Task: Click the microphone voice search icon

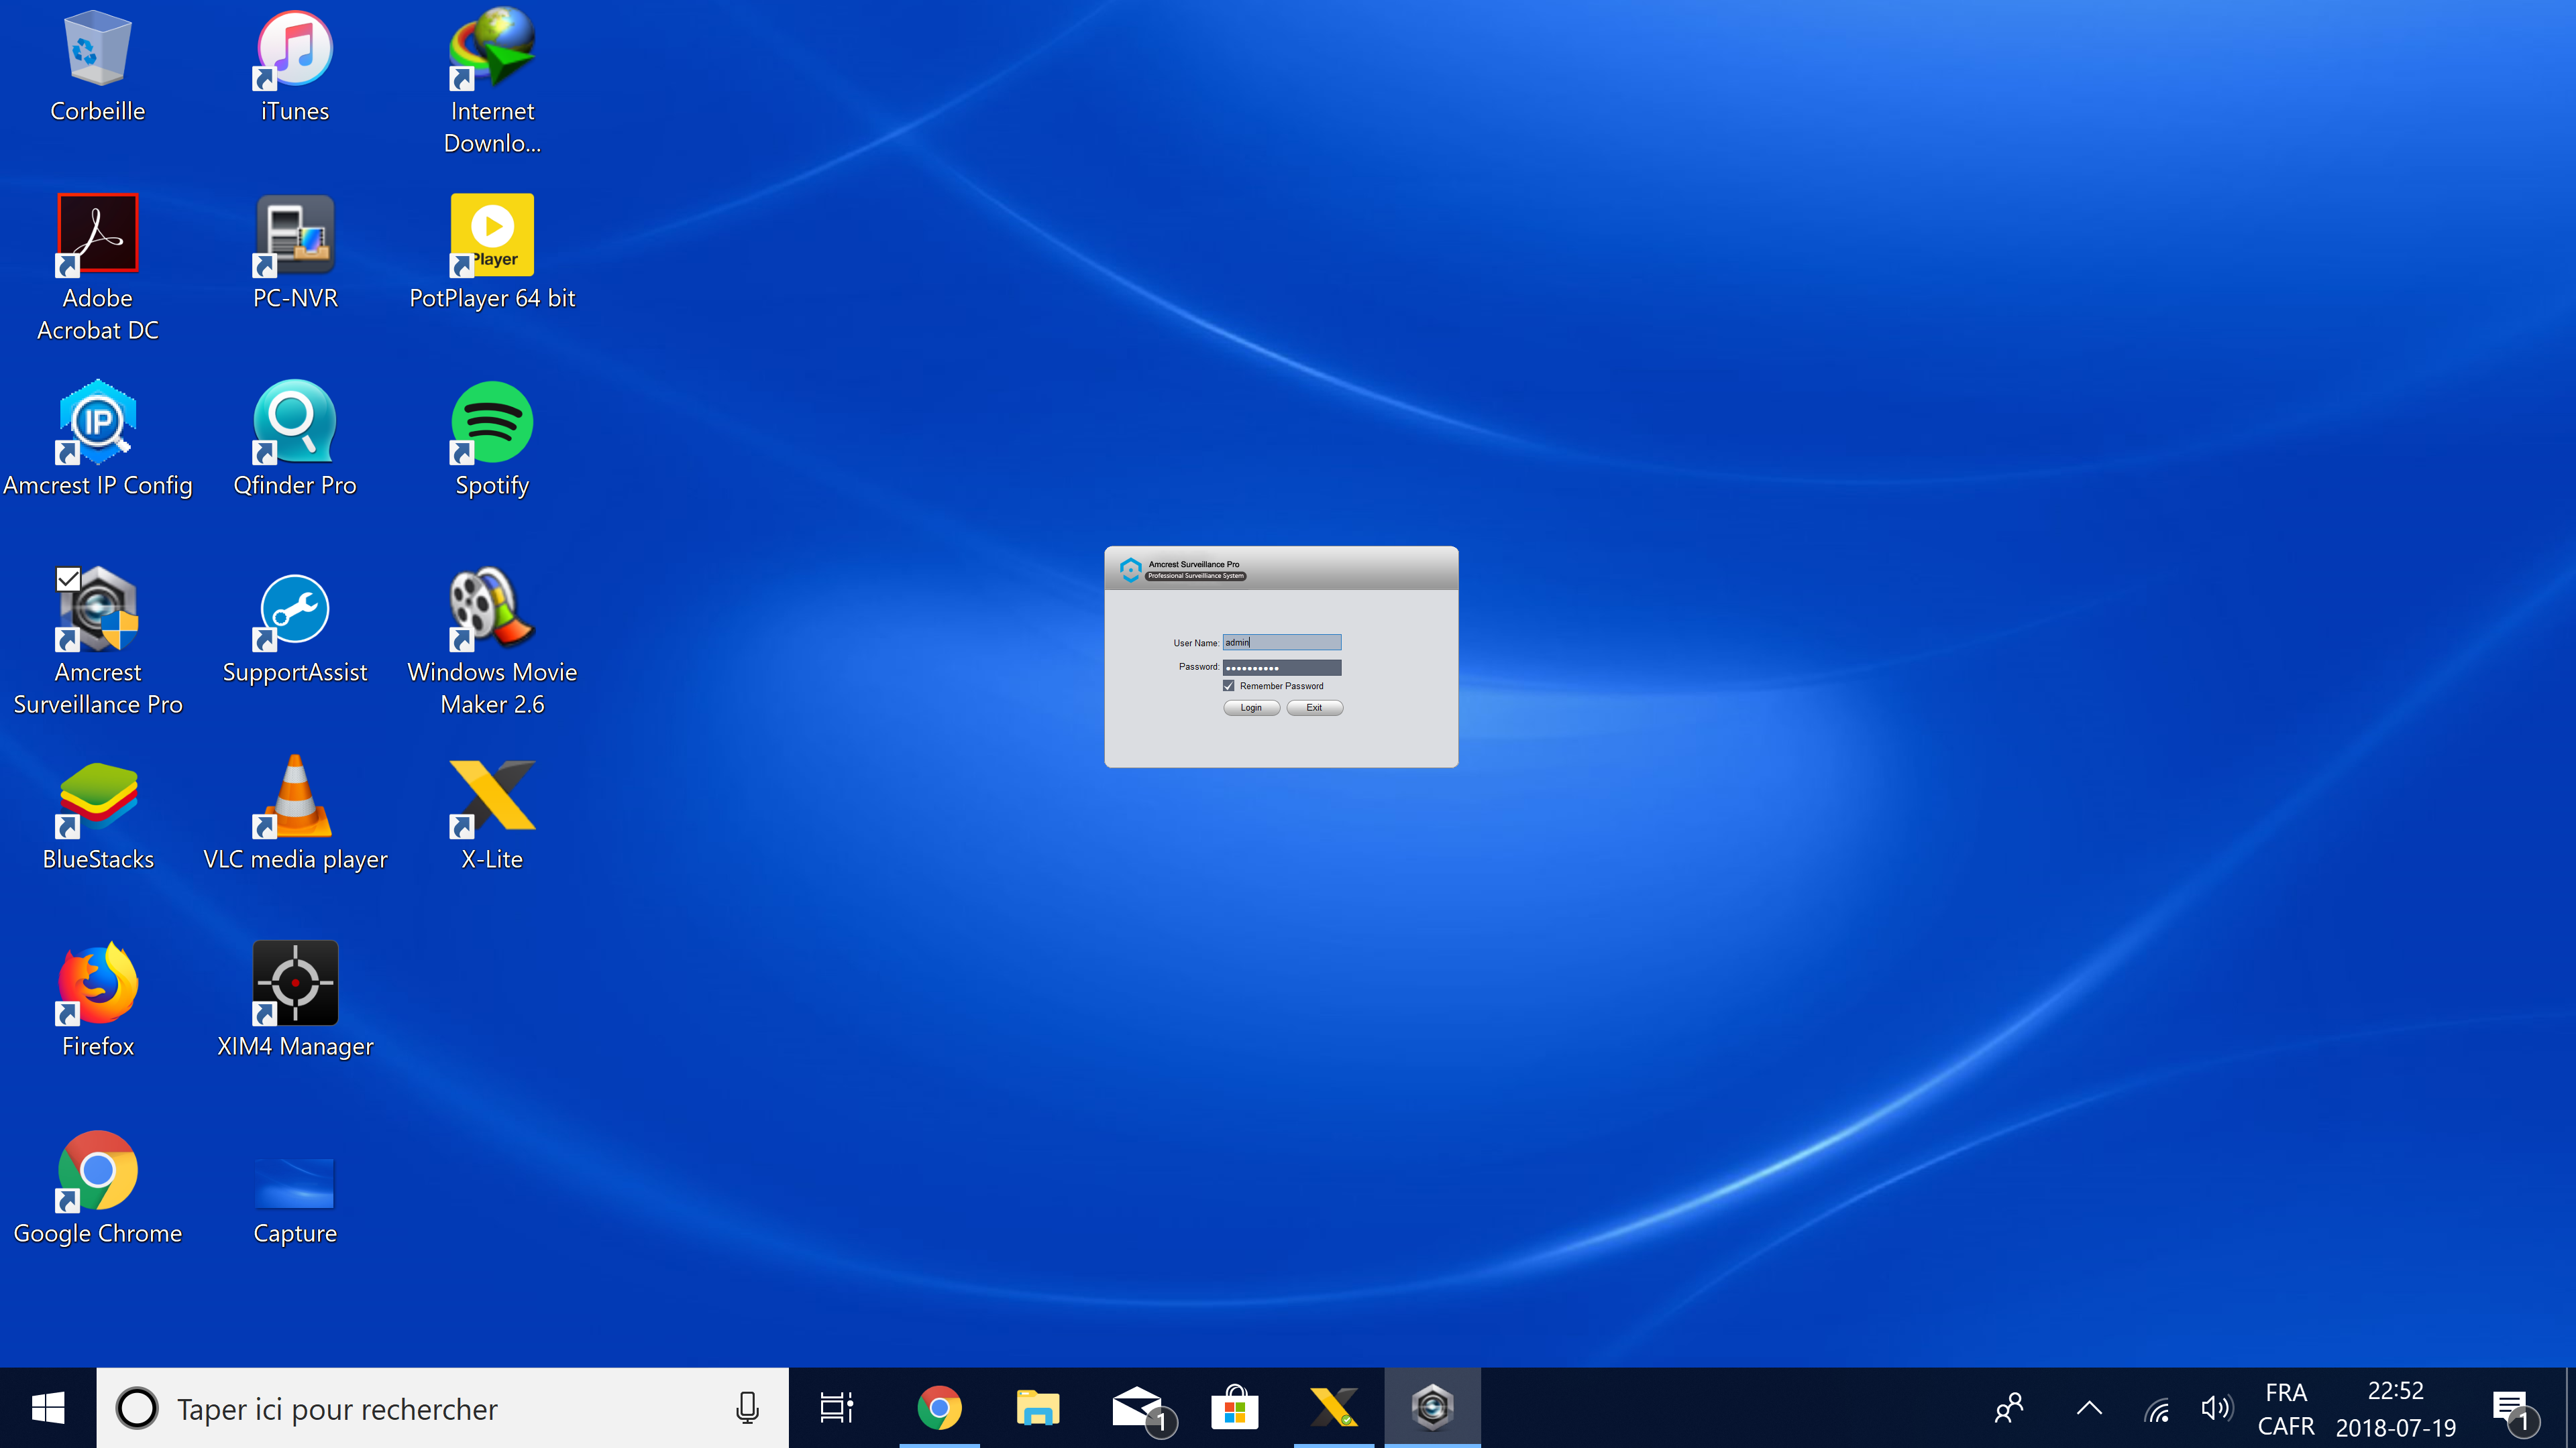Action: [x=746, y=1408]
